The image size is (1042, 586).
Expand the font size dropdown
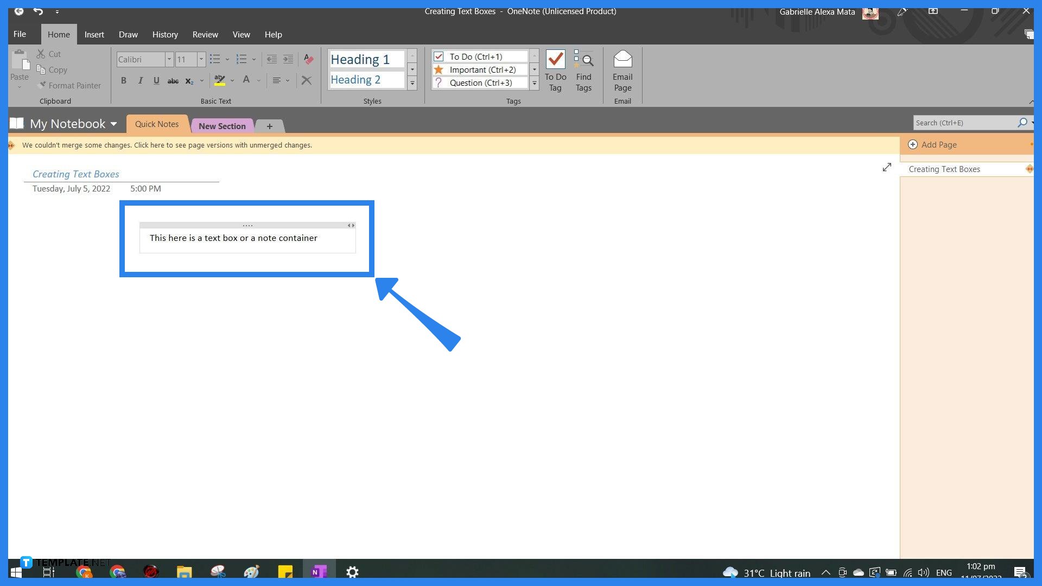[x=200, y=59]
